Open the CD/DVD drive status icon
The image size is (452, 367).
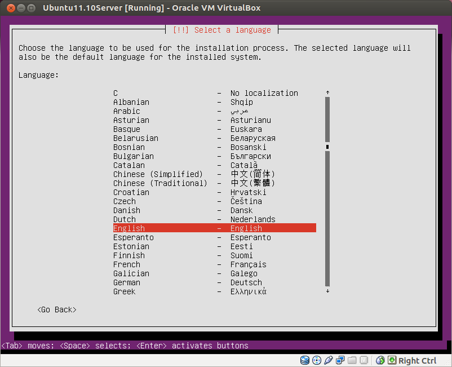click(317, 360)
